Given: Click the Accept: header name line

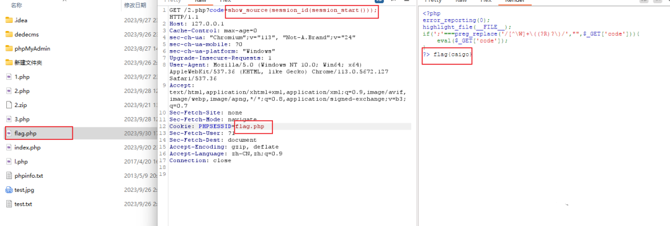Looking at the screenshot, I should tap(181, 85).
